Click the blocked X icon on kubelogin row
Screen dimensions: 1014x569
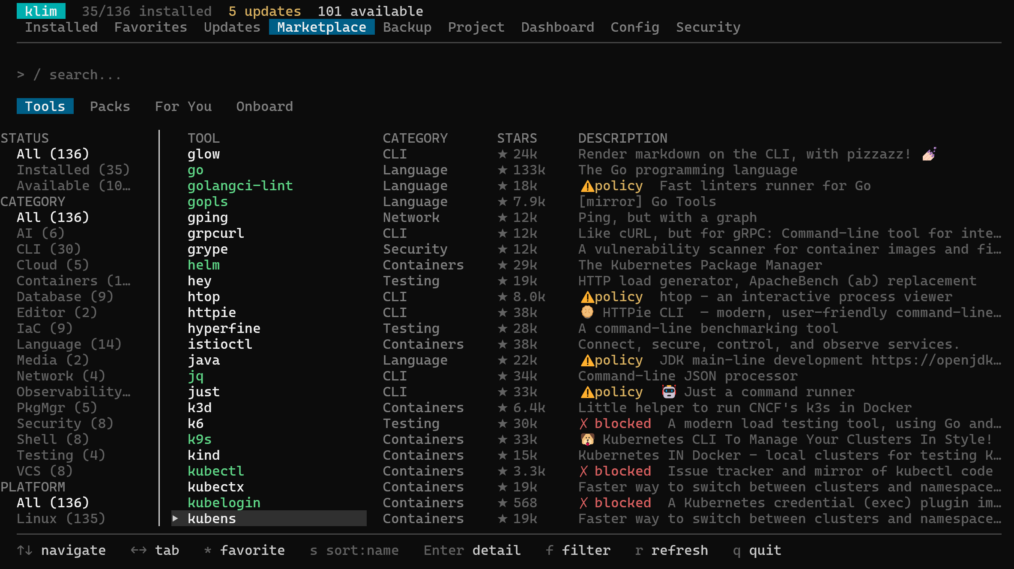tap(583, 503)
